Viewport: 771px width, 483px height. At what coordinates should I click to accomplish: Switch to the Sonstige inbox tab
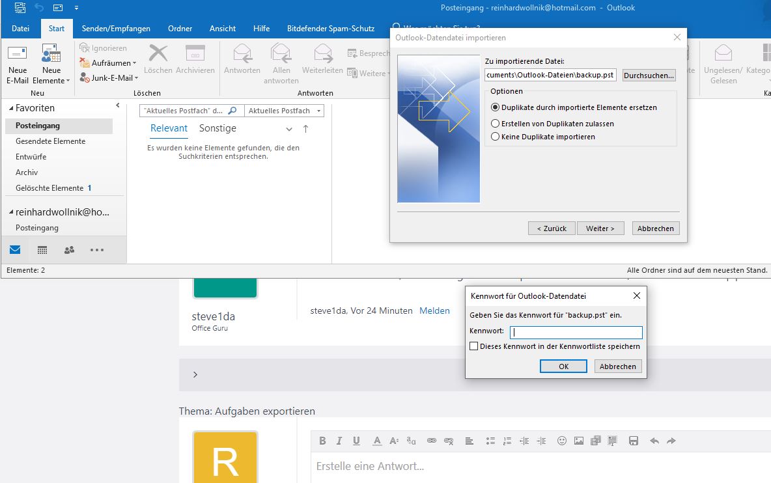tap(217, 128)
